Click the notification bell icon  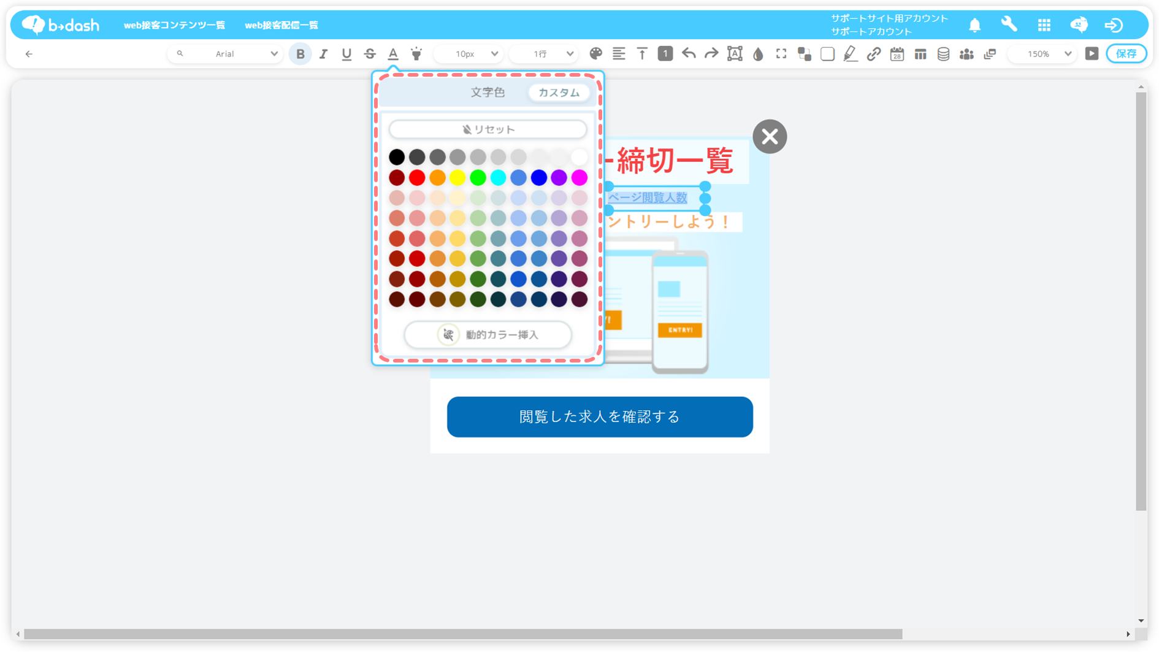[x=975, y=25]
